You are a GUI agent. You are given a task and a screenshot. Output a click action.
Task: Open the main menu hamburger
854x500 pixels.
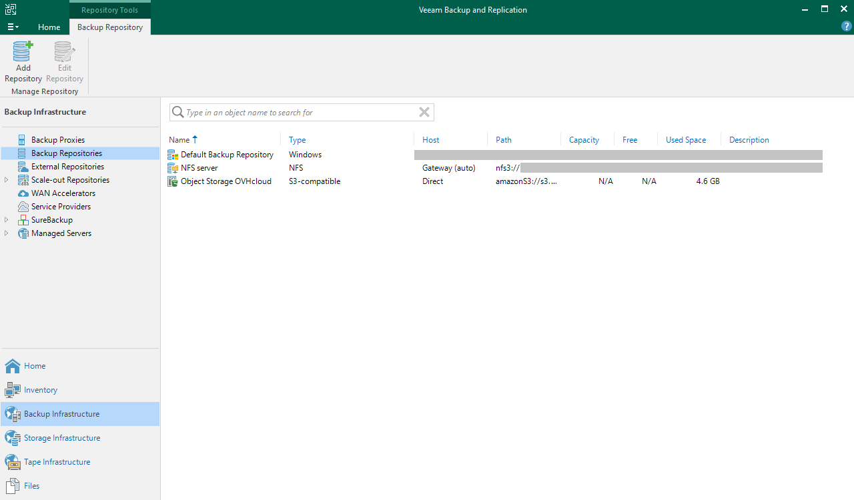click(x=12, y=27)
